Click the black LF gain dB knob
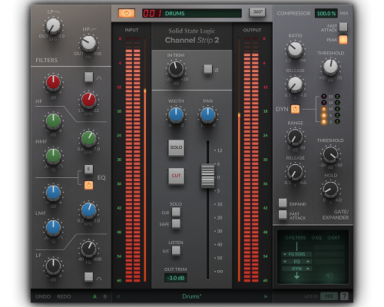 tap(53, 266)
